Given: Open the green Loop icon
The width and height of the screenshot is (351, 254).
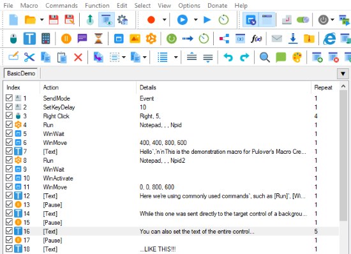Looking at the screenshot, I should 172,38.
